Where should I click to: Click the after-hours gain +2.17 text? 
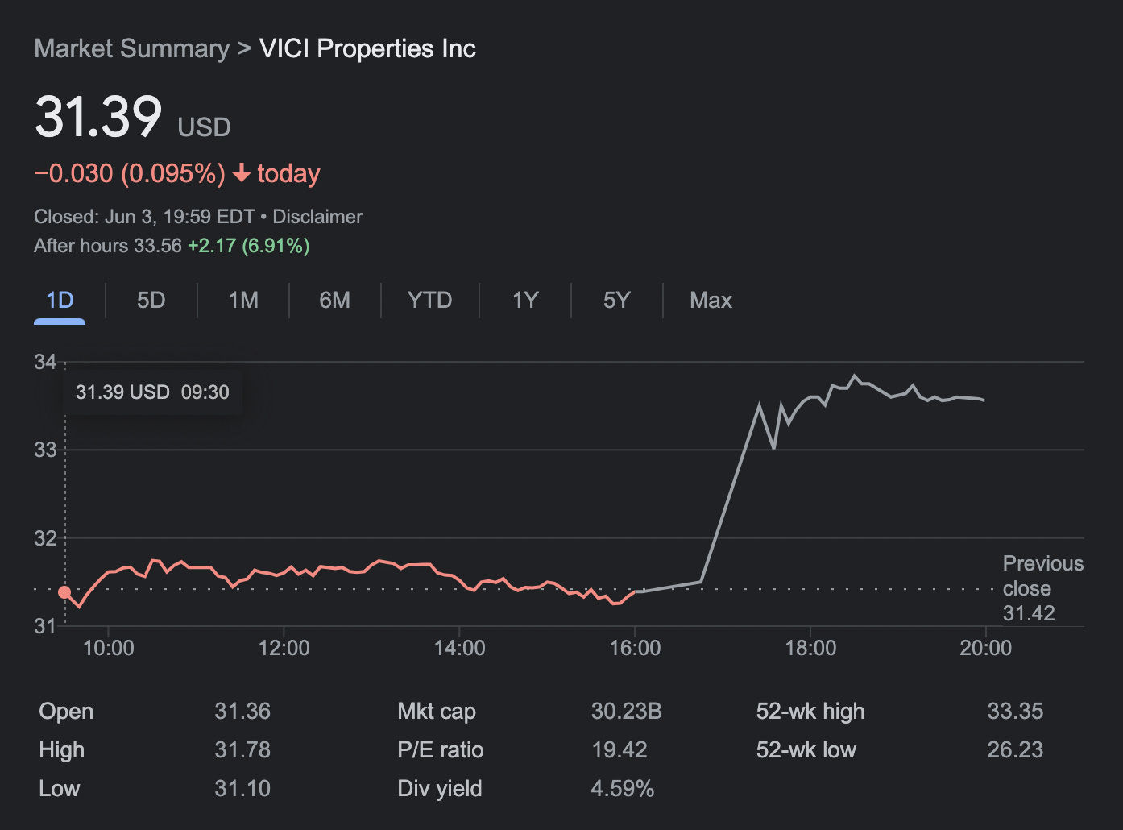coord(213,246)
